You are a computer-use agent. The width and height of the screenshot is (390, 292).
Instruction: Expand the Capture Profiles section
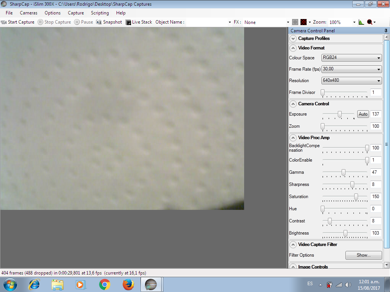click(293, 38)
